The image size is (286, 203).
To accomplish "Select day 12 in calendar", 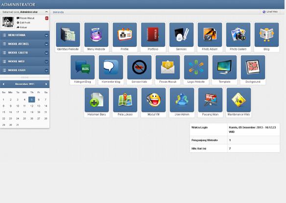I will 32,106.
